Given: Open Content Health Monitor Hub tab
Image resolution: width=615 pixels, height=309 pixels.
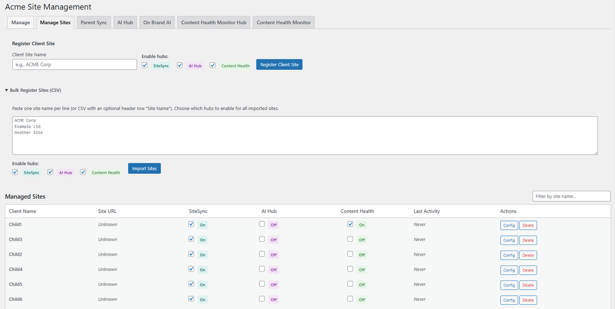Looking at the screenshot, I should coord(214,23).
